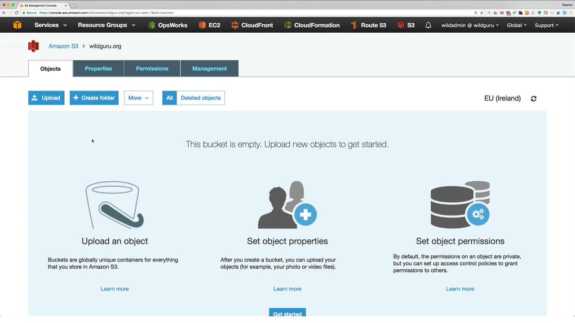Open the Global region dropdown
This screenshot has width=575, height=323.
coord(517,25)
